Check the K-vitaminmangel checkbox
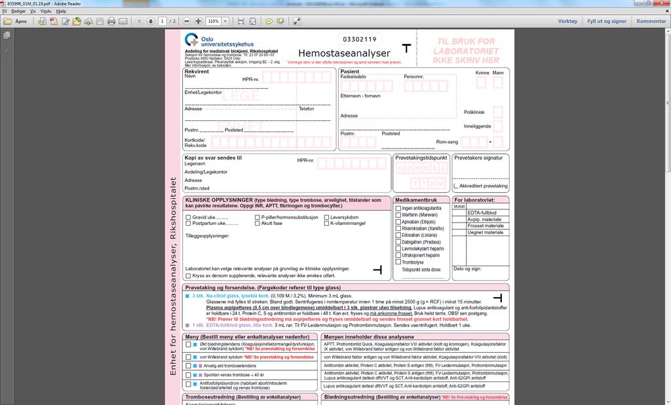The height and width of the screenshot is (405, 671). coord(326,223)
